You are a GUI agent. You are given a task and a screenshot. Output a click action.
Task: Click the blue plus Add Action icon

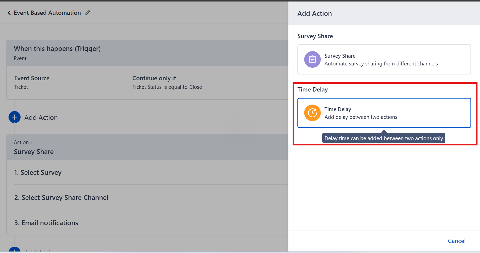[15, 117]
